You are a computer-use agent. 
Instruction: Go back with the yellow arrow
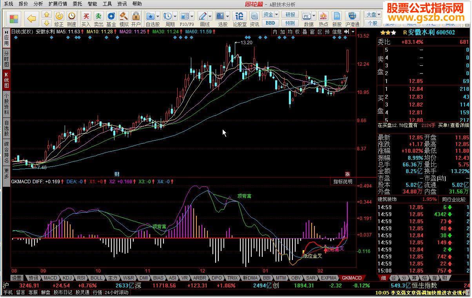point(31,18)
